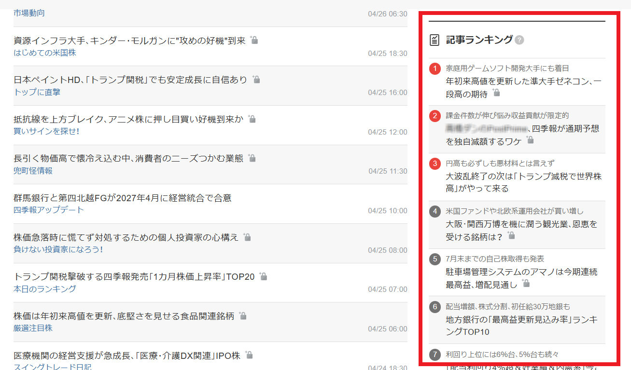Viewport: 631px width, 370px height.
Task: Open category link 市場動向
Action: tap(29, 13)
